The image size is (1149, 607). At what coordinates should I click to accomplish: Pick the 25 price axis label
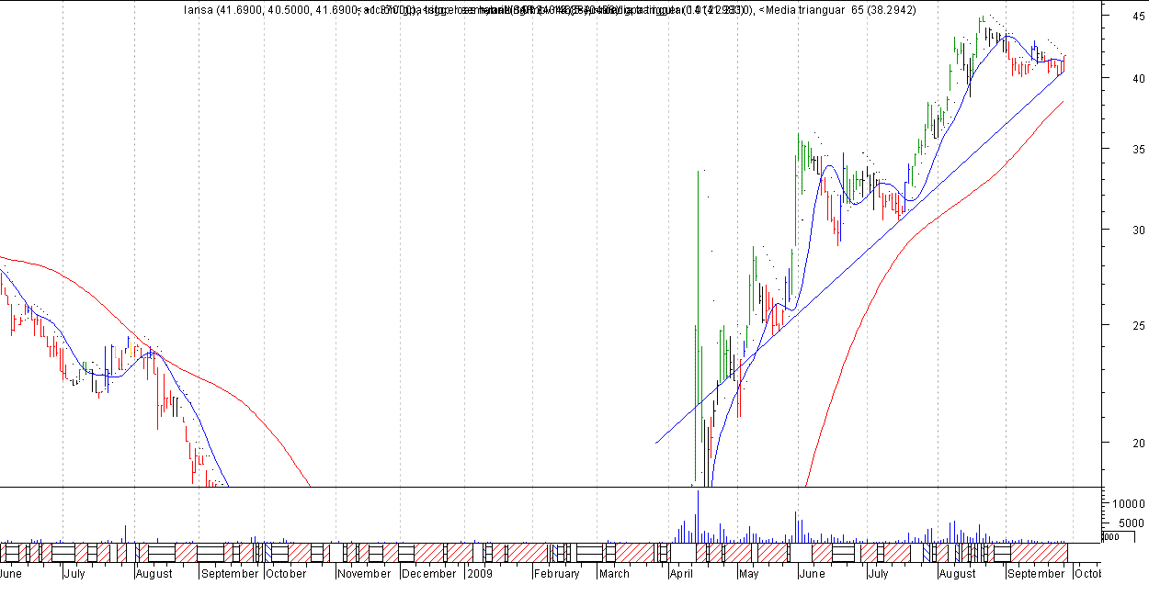click(1138, 325)
